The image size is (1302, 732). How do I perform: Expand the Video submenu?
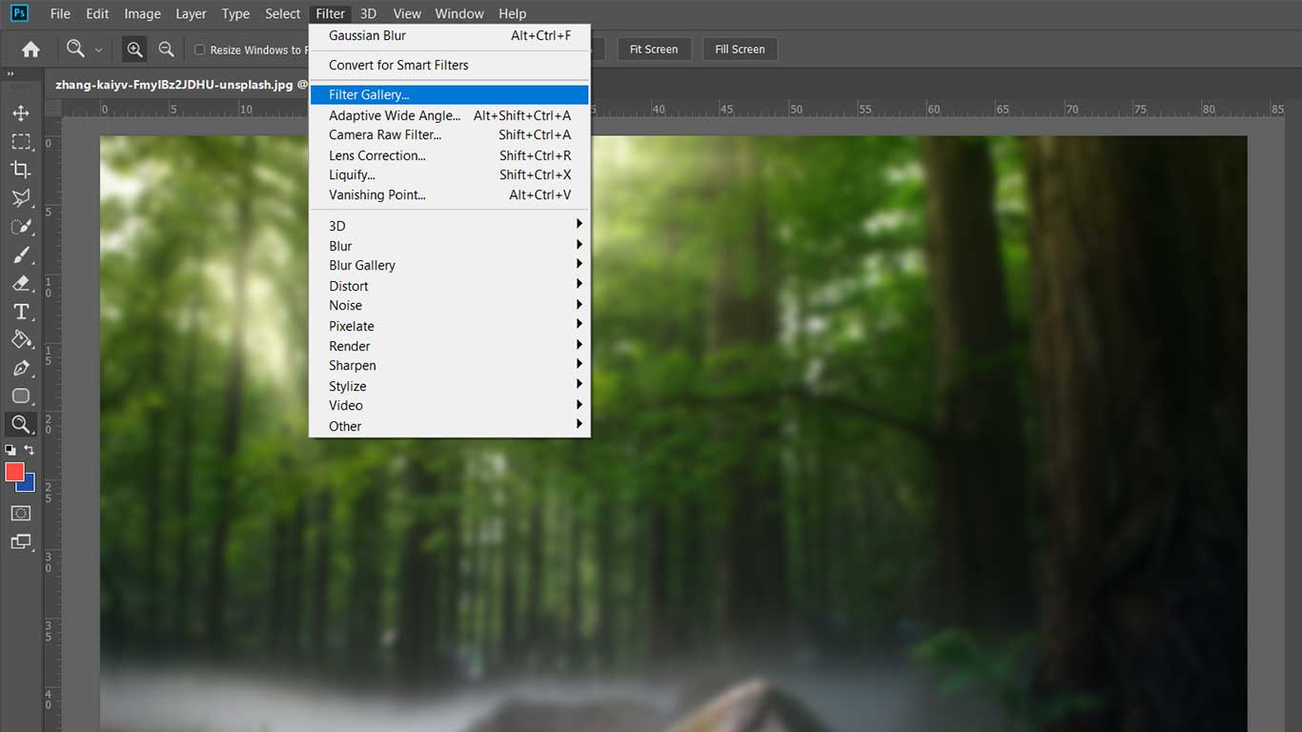pyautogui.click(x=449, y=406)
